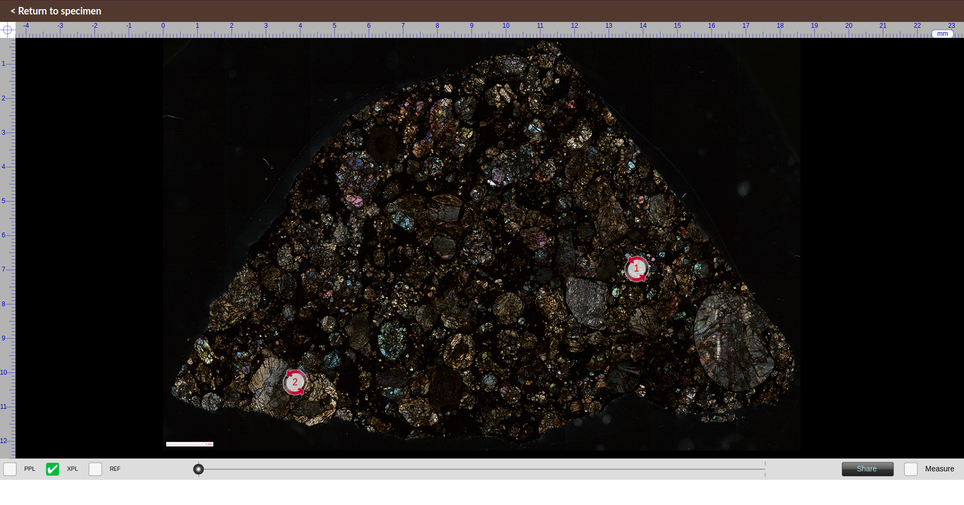
Task: Click the XPL text label
Action: [x=72, y=469]
